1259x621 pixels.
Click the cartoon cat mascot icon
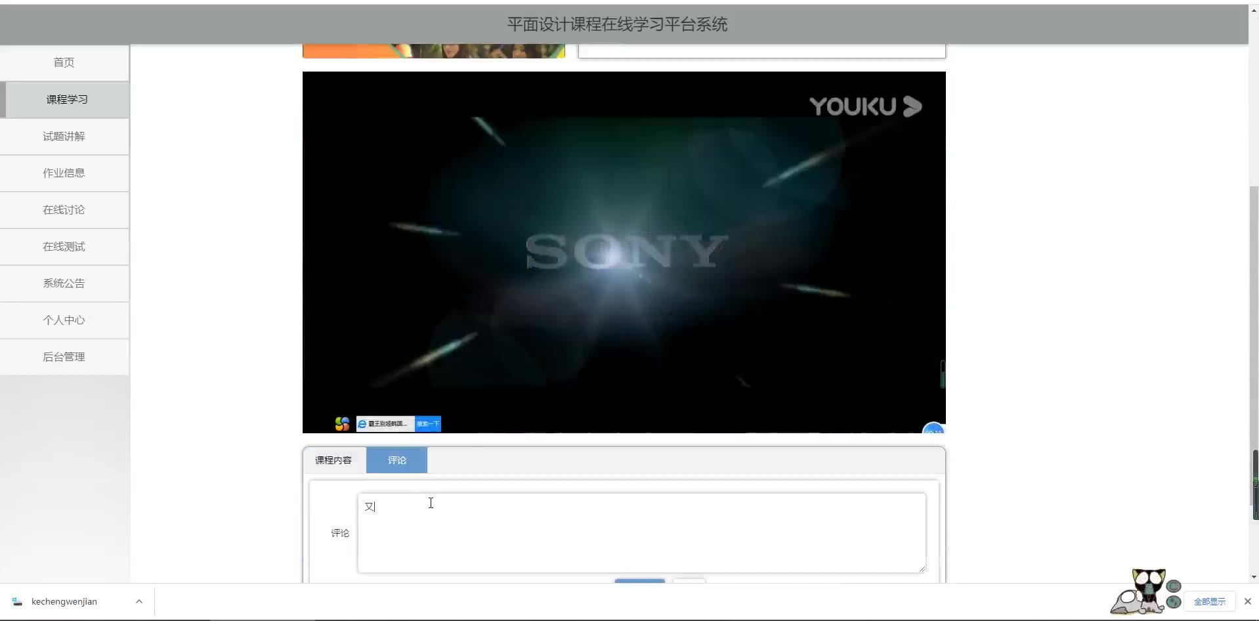pos(1145,592)
